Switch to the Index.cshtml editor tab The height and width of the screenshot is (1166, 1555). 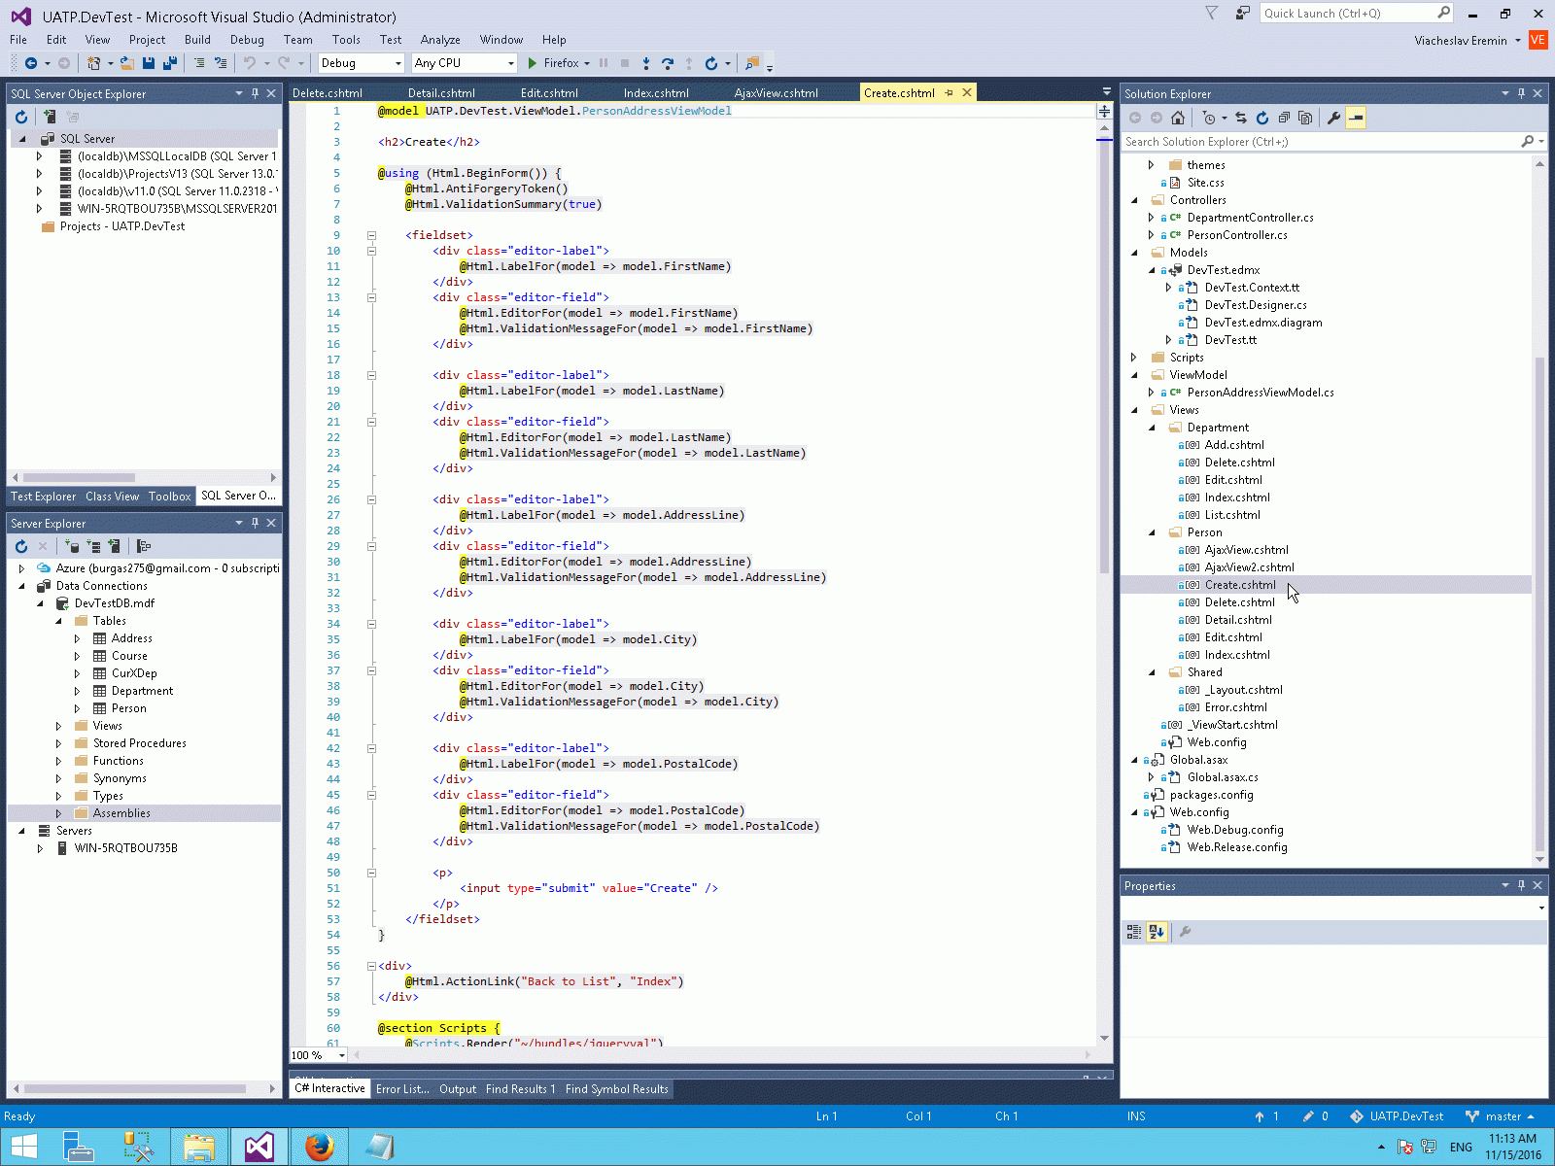point(656,93)
